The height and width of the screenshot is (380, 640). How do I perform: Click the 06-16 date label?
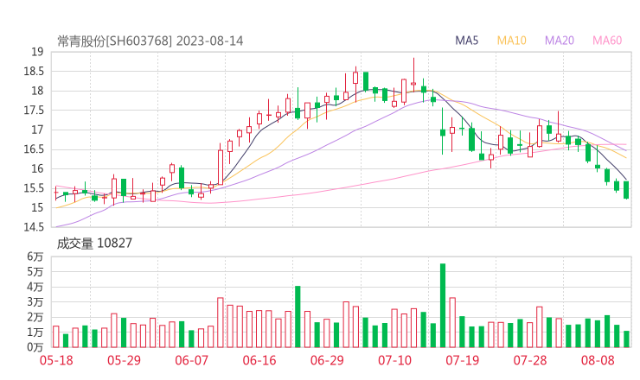pyautogui.click(x=259, y=360)
